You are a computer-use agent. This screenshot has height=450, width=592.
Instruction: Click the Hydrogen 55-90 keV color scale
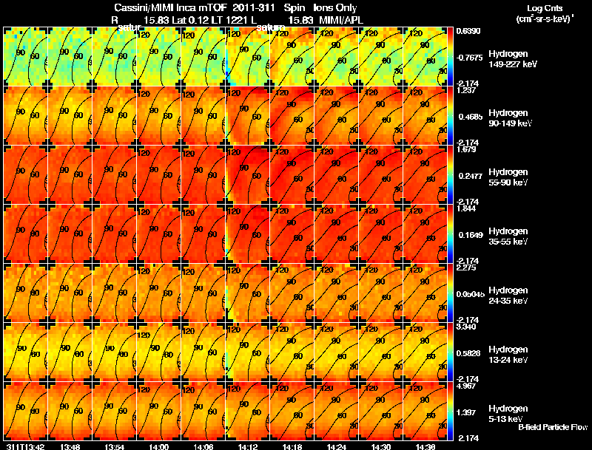[x=450, y=174]
